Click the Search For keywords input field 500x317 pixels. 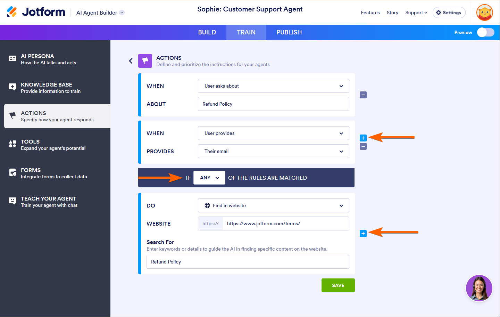(248, 262)
